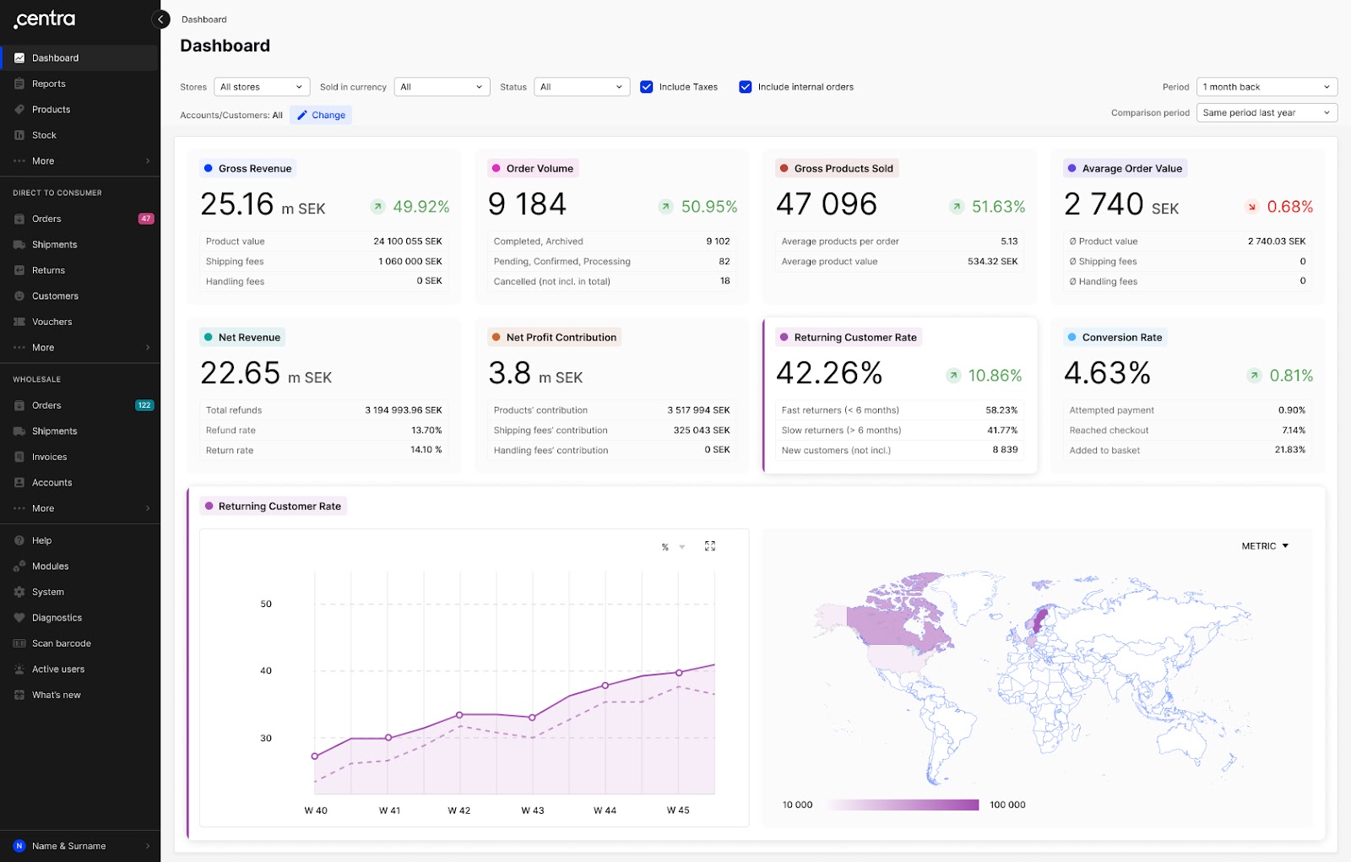This screenshot has width=1351, height=862.
Task: Click the Accounts icon
Action: coord(19,483)
